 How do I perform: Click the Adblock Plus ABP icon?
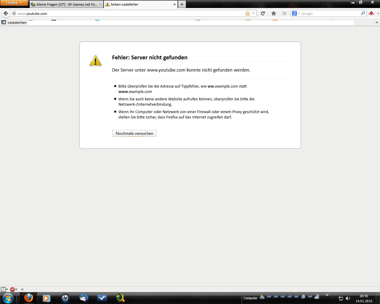(12, 289)
